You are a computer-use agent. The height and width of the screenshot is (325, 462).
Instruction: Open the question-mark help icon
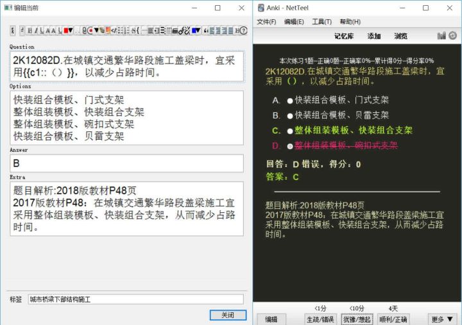coord(243,31)
